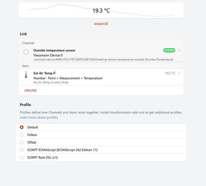
Task: Select the Default profile radio button
Action: (x=22, y=127)
